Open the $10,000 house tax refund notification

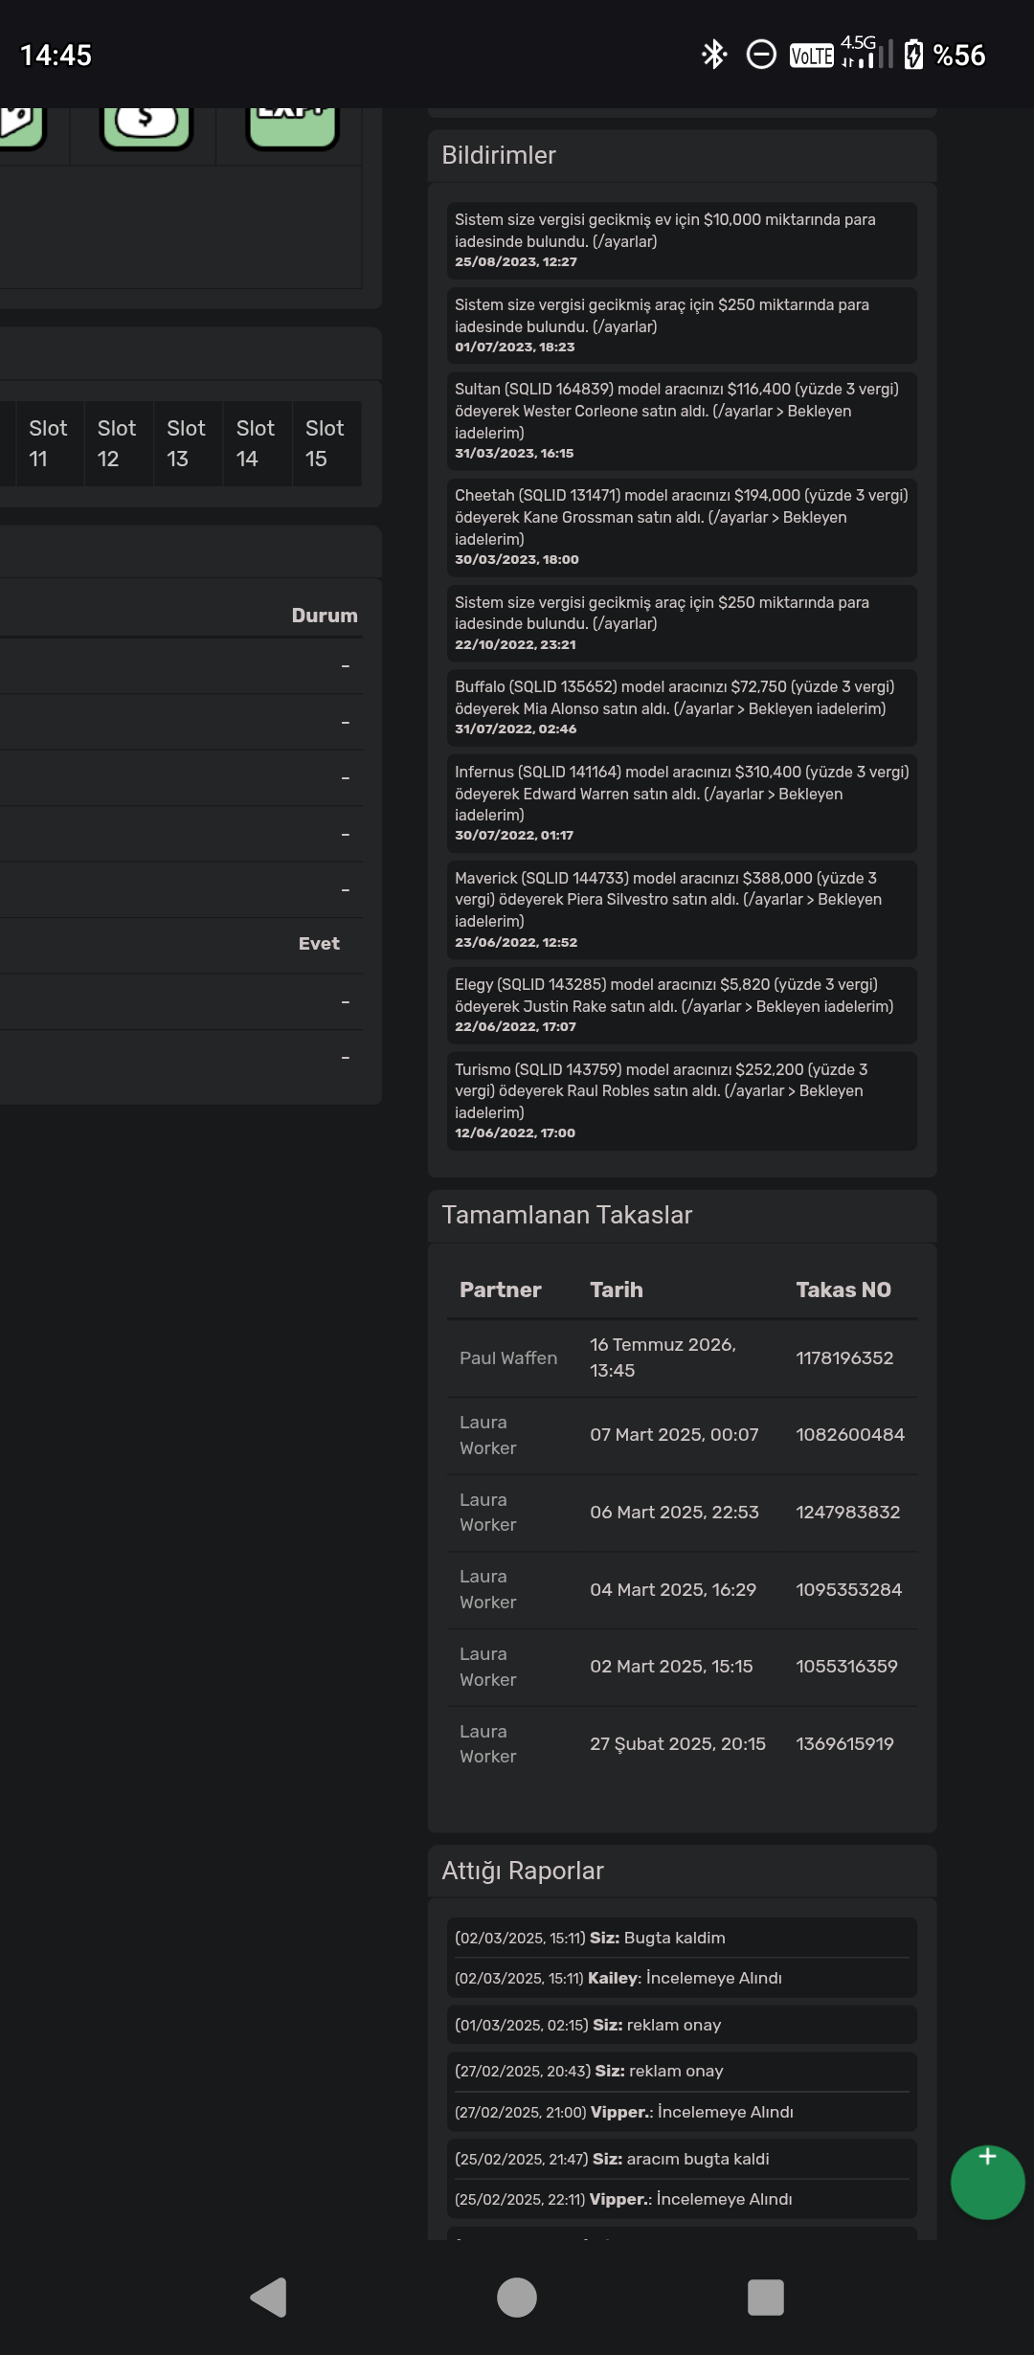coord(682,240)
